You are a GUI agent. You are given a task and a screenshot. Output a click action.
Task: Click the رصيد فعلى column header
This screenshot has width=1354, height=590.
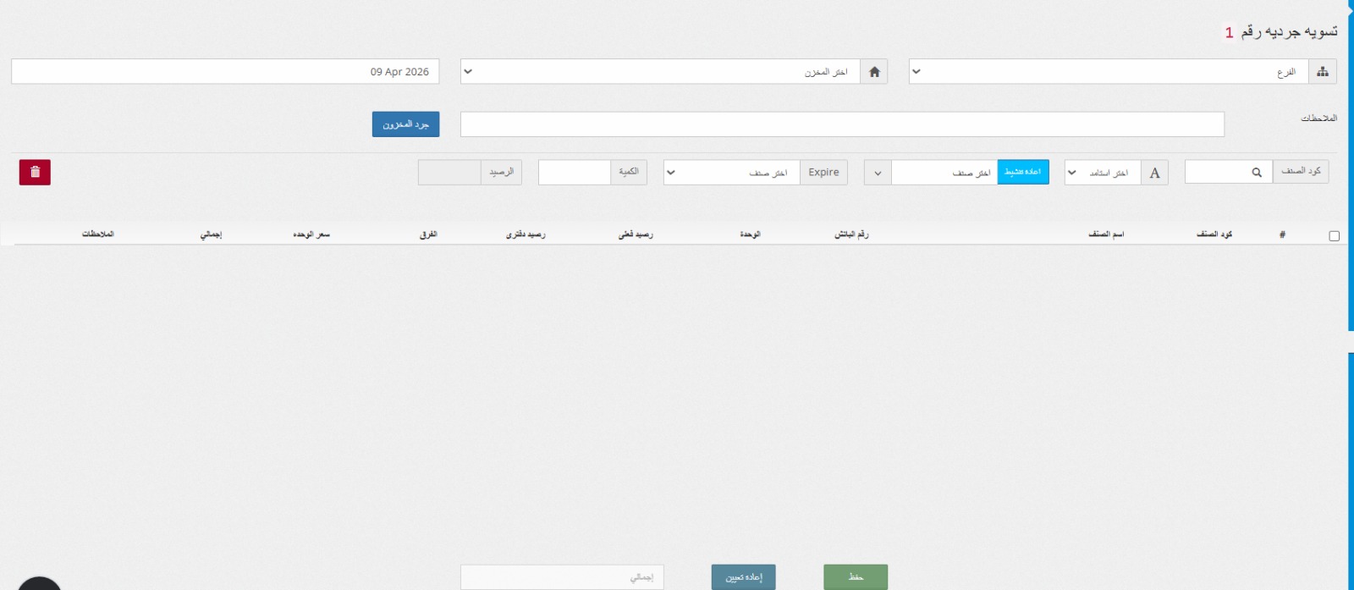[x=636, y=234]
